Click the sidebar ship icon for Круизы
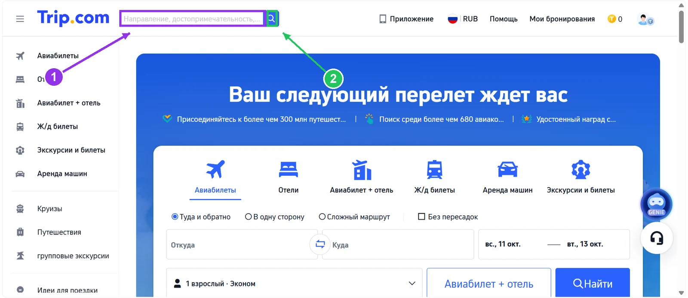 tap(20, 209)
